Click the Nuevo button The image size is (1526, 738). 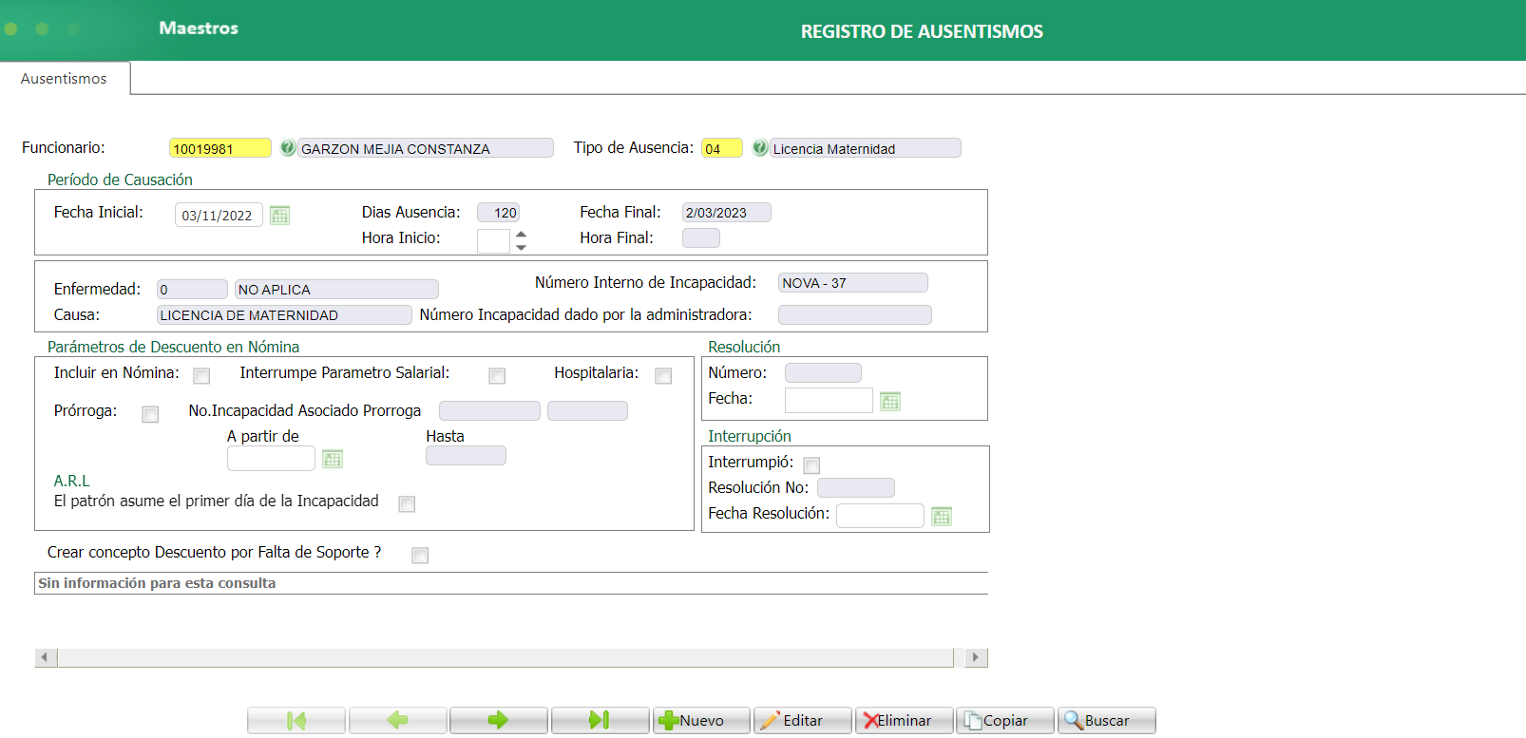coord(701,721)
